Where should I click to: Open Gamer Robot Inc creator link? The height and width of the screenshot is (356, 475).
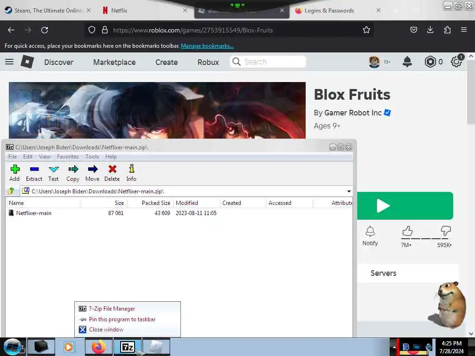pos(353,113)
